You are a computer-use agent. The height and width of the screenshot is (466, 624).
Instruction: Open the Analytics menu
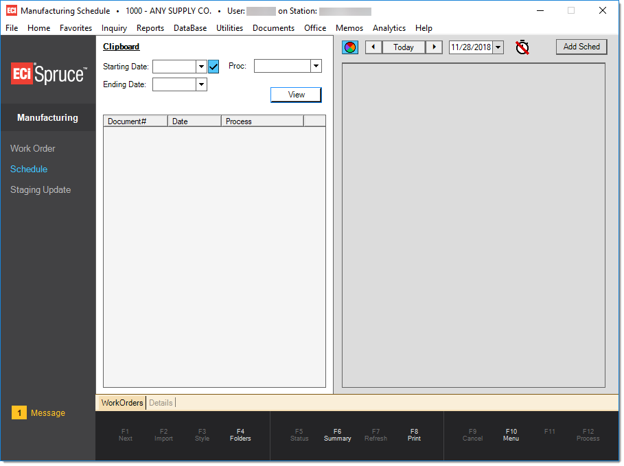(389, 28)
